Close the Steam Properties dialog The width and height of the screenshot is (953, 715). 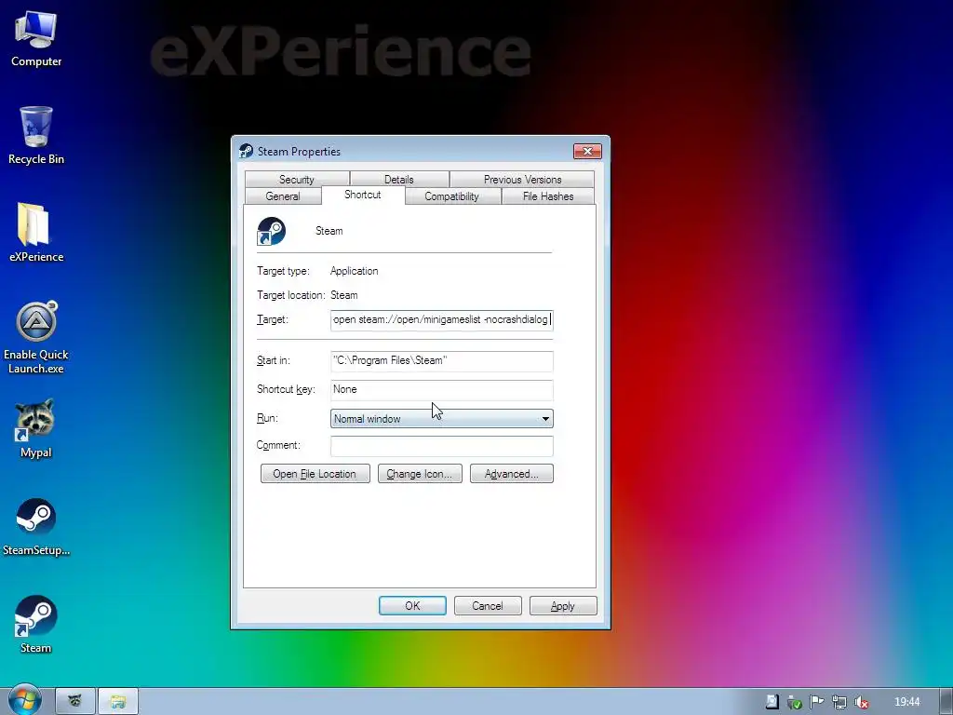[x=588, y=151]
